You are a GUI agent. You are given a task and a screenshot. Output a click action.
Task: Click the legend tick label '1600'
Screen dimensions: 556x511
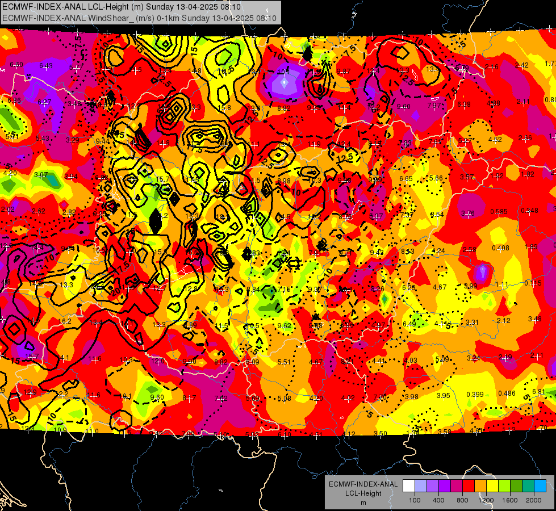pos(510,500)
